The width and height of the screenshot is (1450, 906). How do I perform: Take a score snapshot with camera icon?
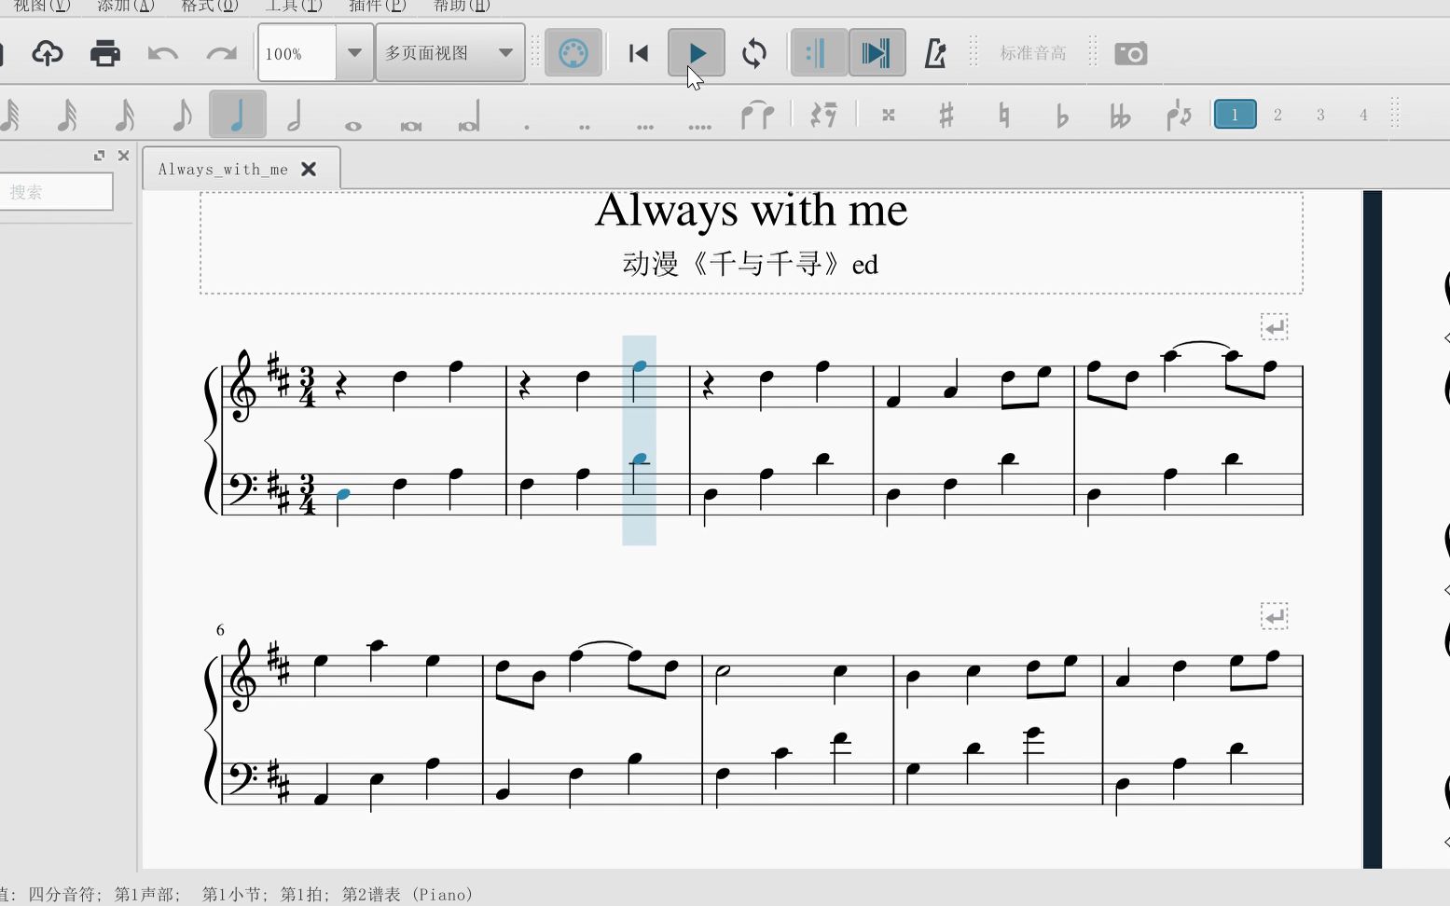(1130, 53)
